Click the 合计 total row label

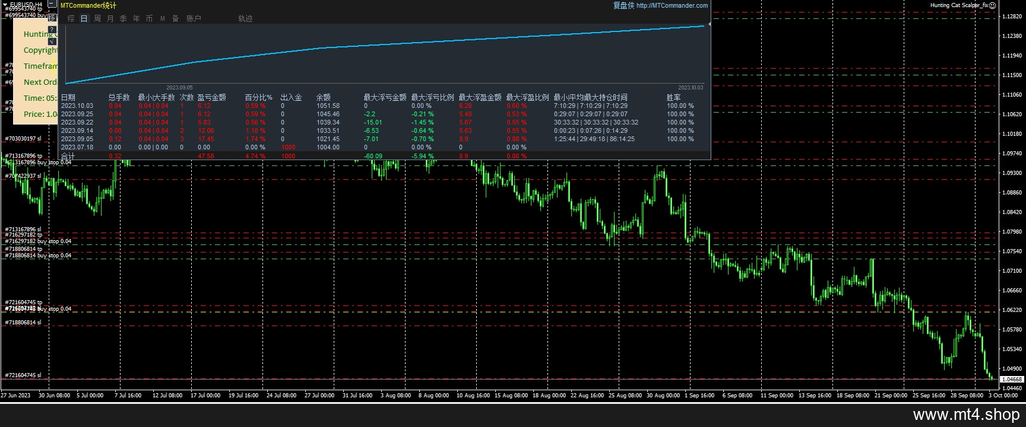coord(68,156)
